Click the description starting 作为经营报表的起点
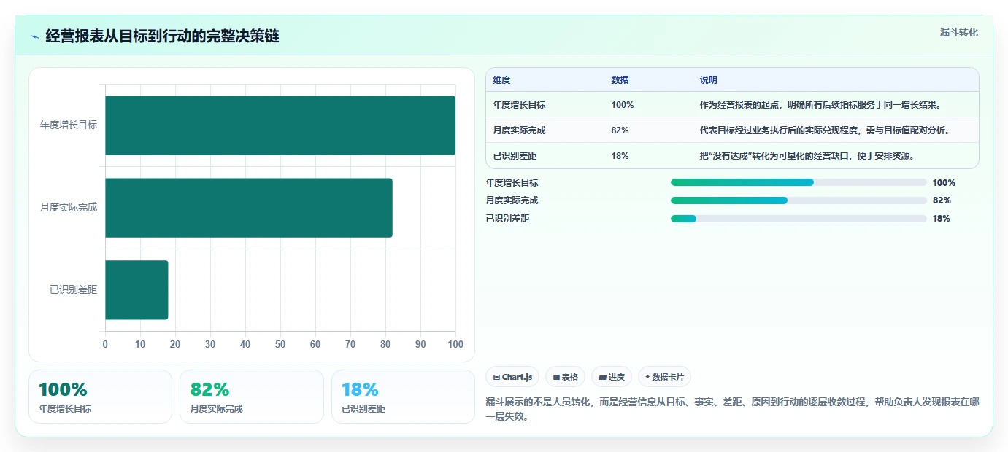This screenshot has height=452, width=1008. click(x=820, y=105)
